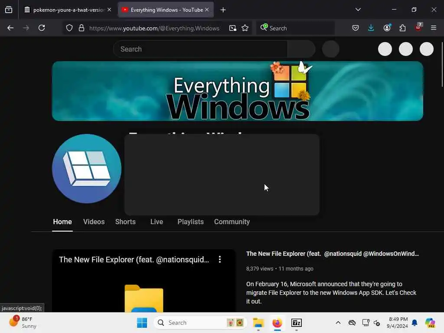
Task: Open the Live channel tab
Action: click(x=157, y=222)
